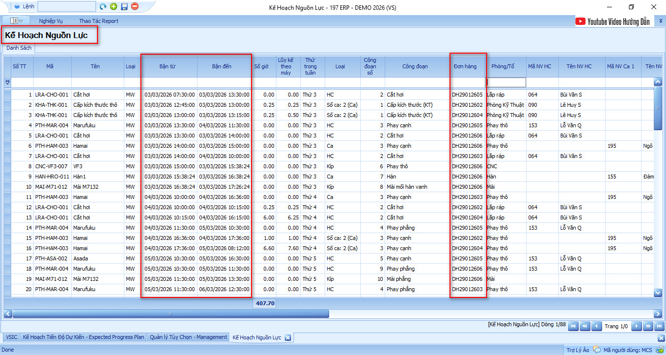Click into the Lệnh command input field
666x355 pixels.
[66, 6]
